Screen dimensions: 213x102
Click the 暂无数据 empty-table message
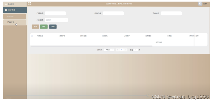[x=158, y=42]
